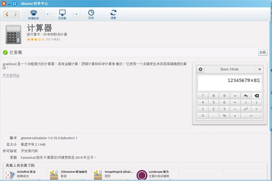272x181 pixels.
Task: Click the 12345679×81 display field
Action: (x=230, y=83)
